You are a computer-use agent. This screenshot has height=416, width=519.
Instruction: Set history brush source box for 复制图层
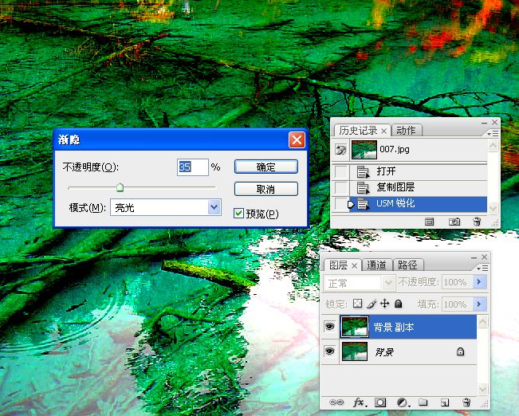click(x=341, y=187)
